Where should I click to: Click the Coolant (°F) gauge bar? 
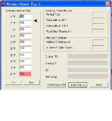(x=87, y=57)
